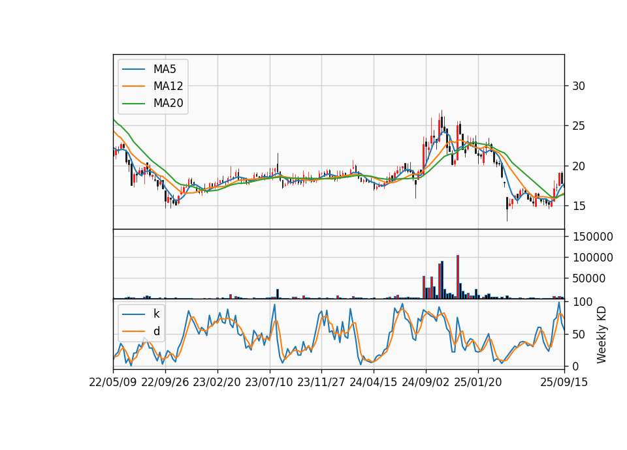This screenshot has width=627, height=450.
Task: Click the KD axis value 50
Action: (578, 334)
